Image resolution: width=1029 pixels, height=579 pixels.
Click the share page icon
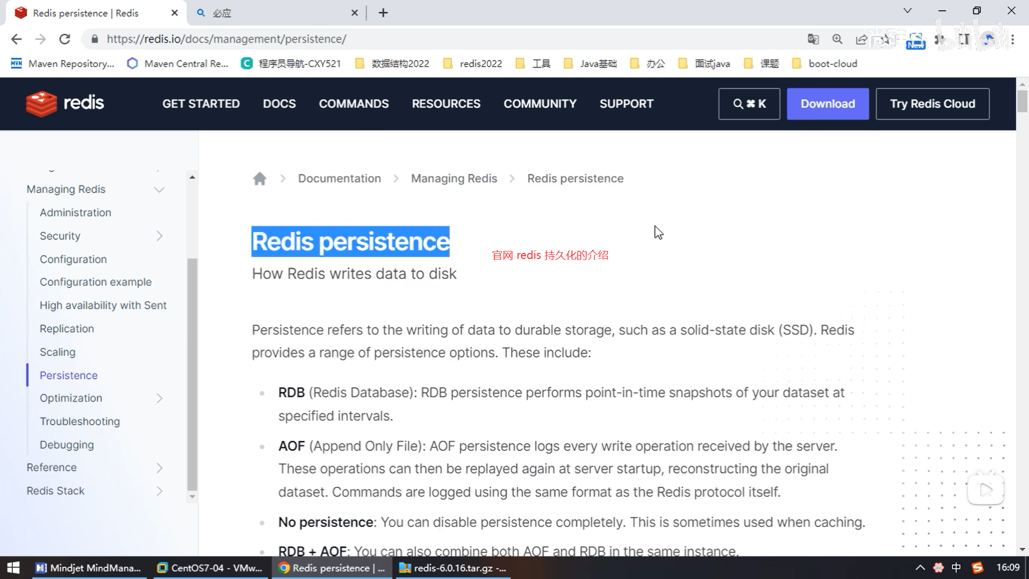coord(861,39)
